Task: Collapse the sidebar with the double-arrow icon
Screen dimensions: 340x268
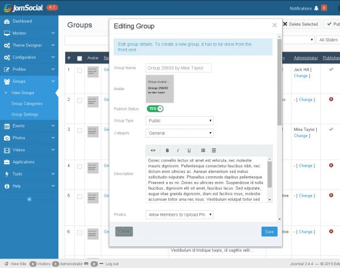Action: (x=29, y=199)
